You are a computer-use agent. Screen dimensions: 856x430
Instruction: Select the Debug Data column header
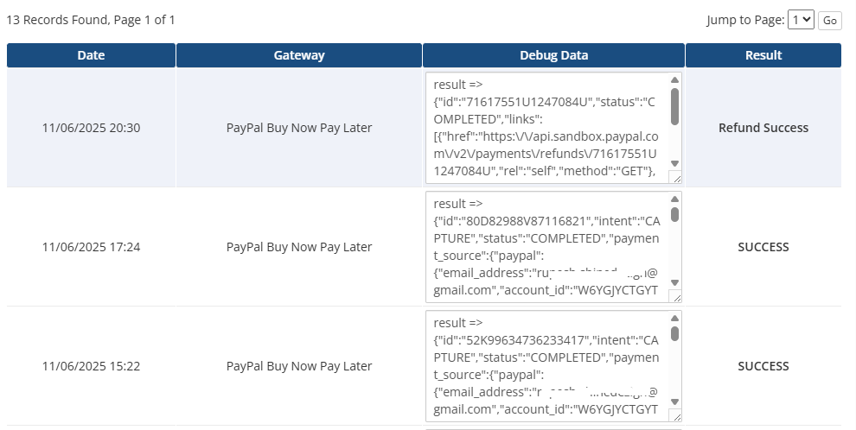coord(553,55)
